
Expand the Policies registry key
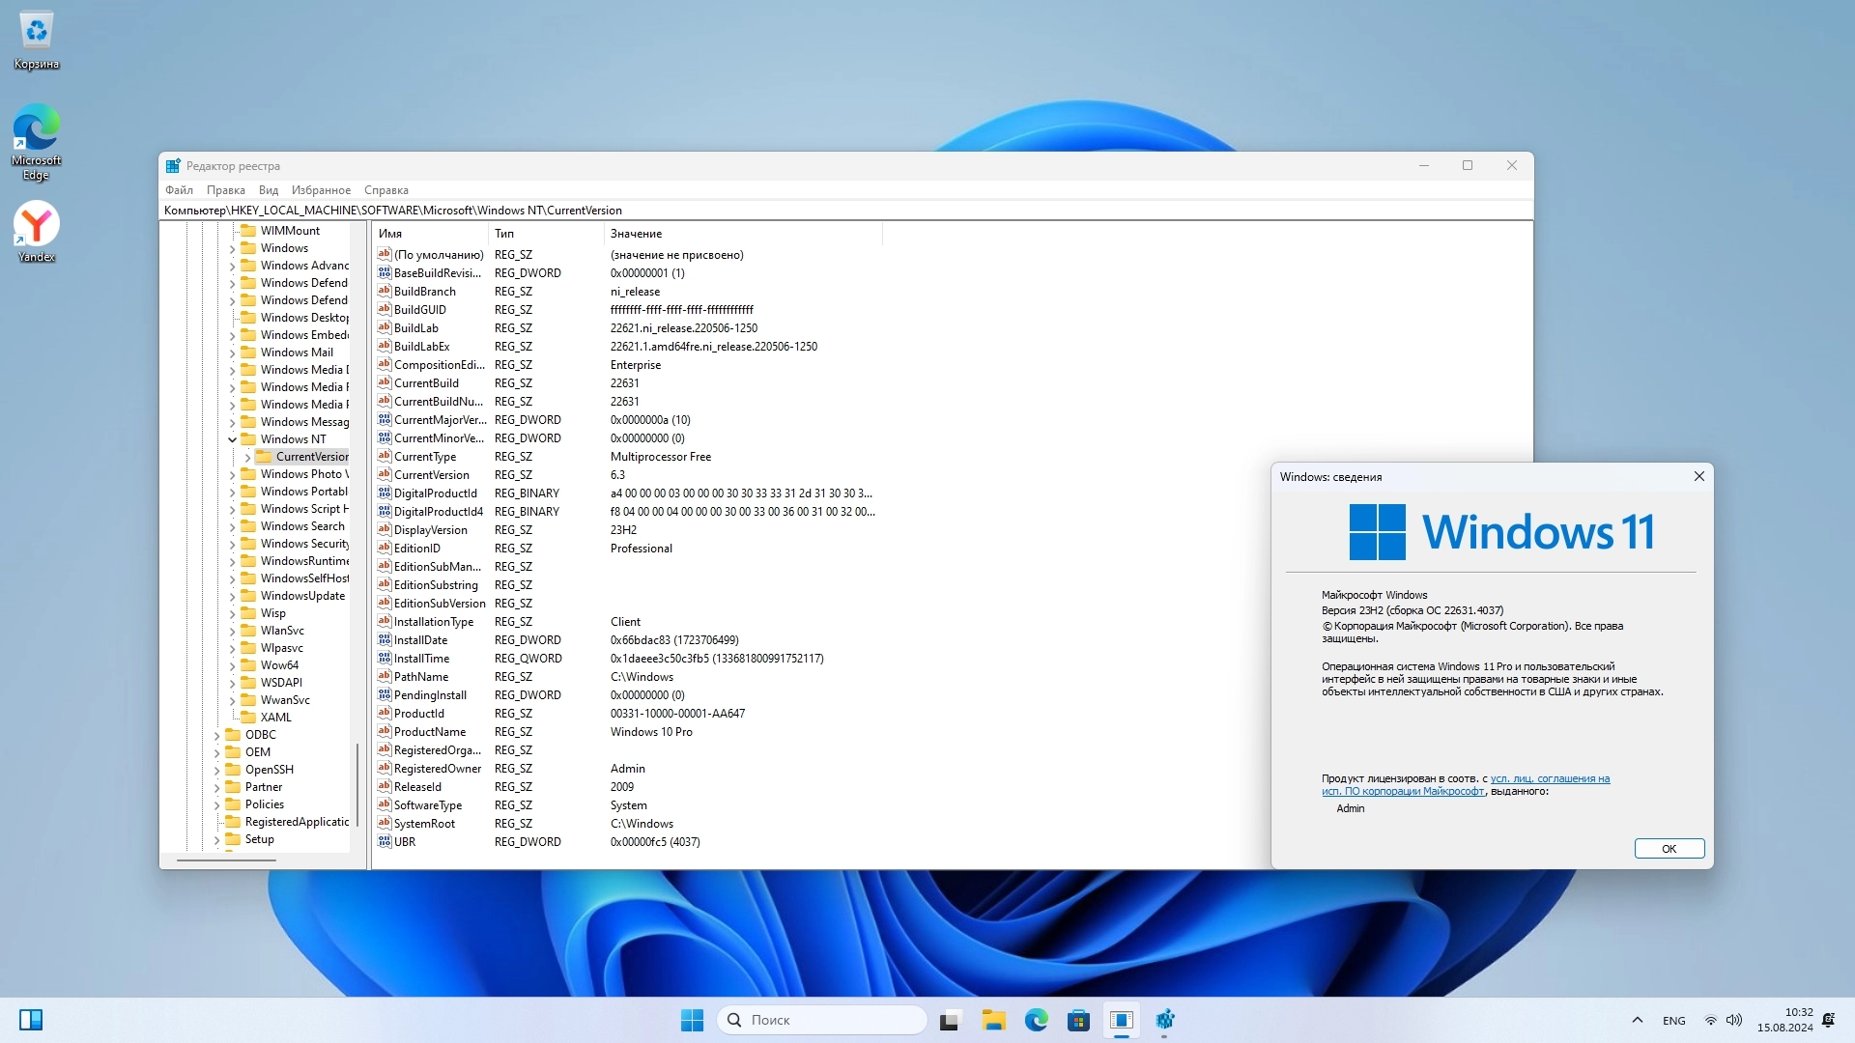216,804
